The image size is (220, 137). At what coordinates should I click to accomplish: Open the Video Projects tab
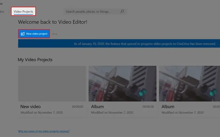coord(23,12)
